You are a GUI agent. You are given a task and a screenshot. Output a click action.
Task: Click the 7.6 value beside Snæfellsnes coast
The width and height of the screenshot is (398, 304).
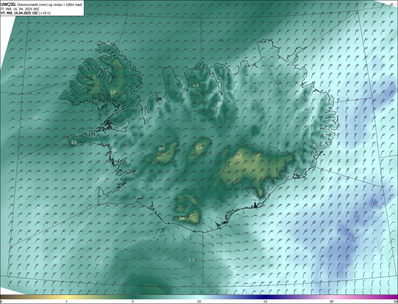[x=113, y=150]
